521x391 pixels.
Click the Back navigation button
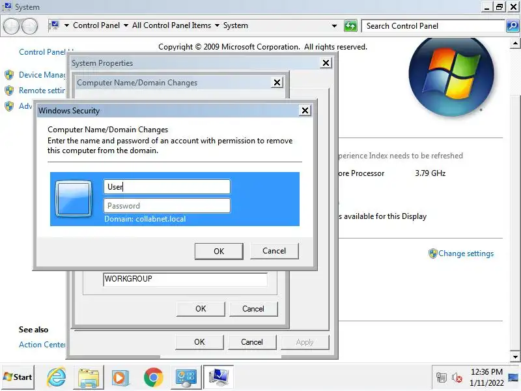tap(12, 26)
